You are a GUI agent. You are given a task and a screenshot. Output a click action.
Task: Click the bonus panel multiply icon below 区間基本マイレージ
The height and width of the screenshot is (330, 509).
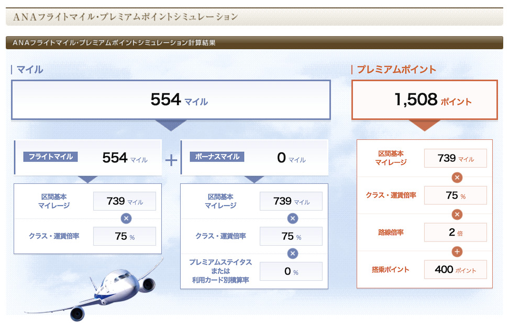click(x=293, y=218)
